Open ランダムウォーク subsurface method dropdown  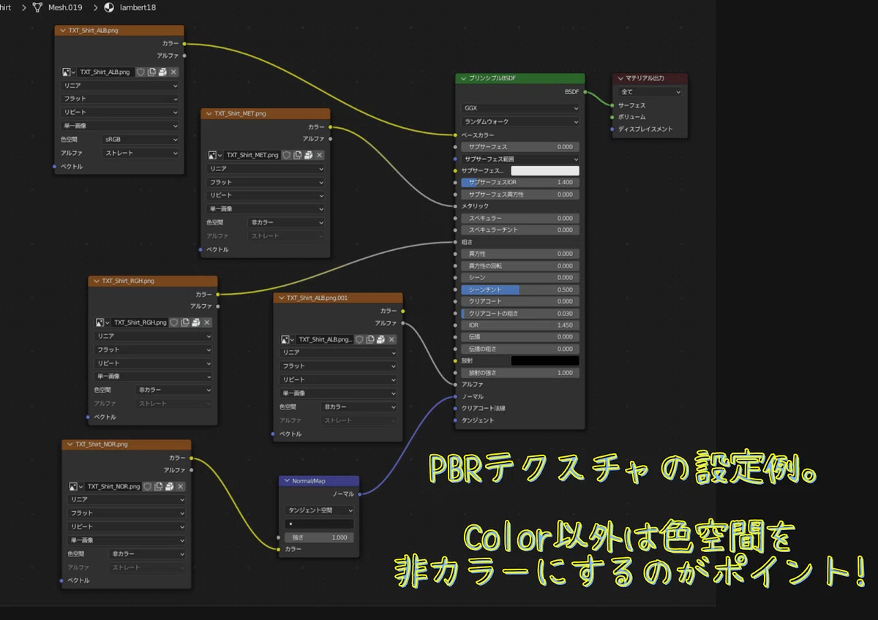point(520,121)
